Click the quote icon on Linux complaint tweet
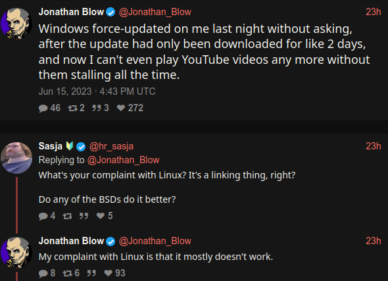The width and height of the screenshot is (388, 281). tap(91, 273)
